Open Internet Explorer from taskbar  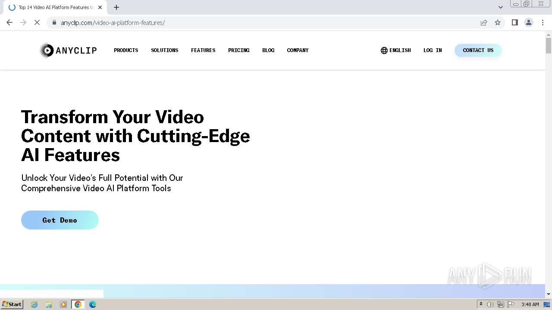tap(34, 304)
